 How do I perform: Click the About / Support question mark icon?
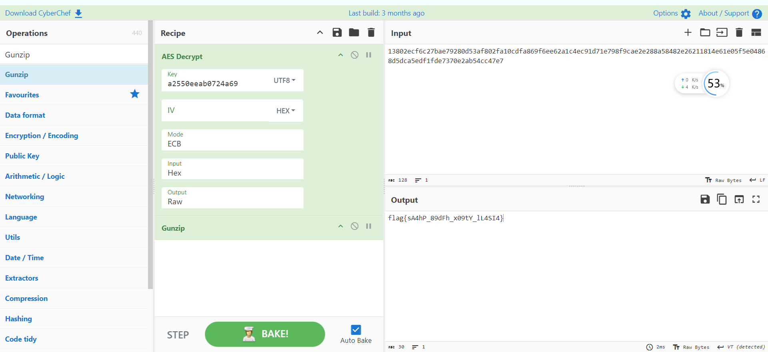tap(757, 14)
